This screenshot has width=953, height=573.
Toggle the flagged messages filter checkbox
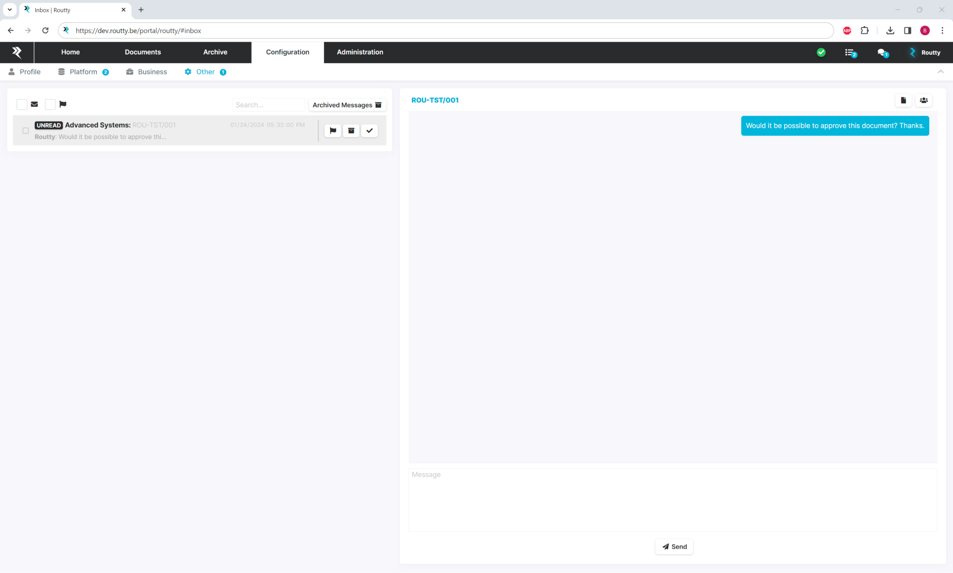pyautogui.click(x=50, y=104)
